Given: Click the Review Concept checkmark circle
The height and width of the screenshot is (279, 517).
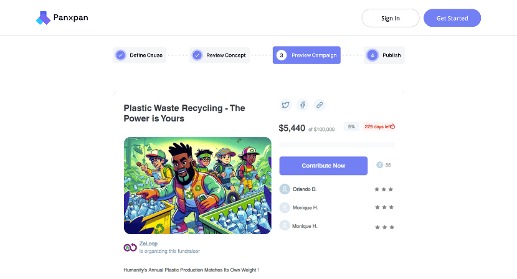Looking at the screenshot, I should pyautogui.click(x=197, y=55).
